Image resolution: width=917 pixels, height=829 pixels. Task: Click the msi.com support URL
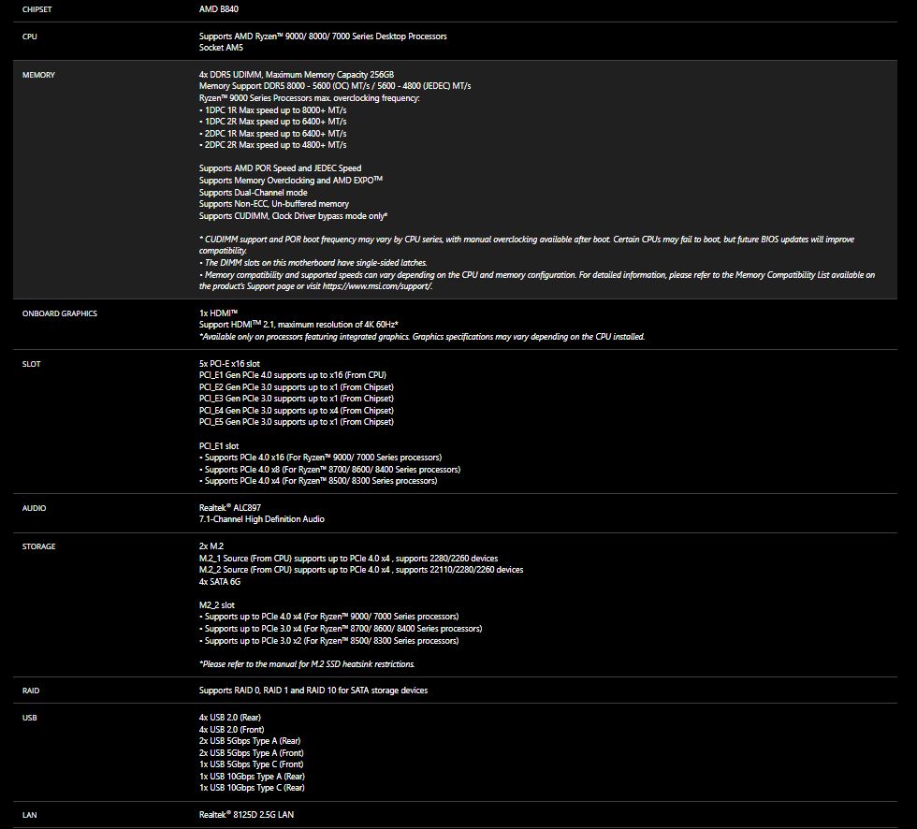tap(377, 286)
